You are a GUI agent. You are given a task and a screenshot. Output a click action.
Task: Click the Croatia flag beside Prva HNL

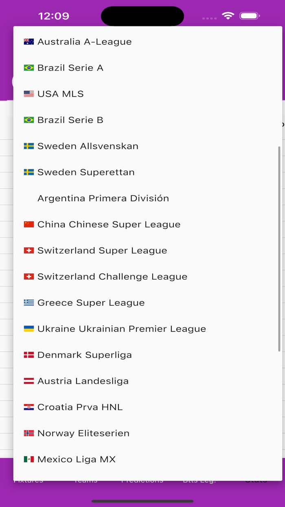tap(28, 407)
